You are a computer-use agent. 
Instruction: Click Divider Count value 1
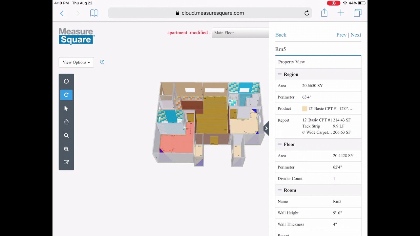click(x=334, y=179)
